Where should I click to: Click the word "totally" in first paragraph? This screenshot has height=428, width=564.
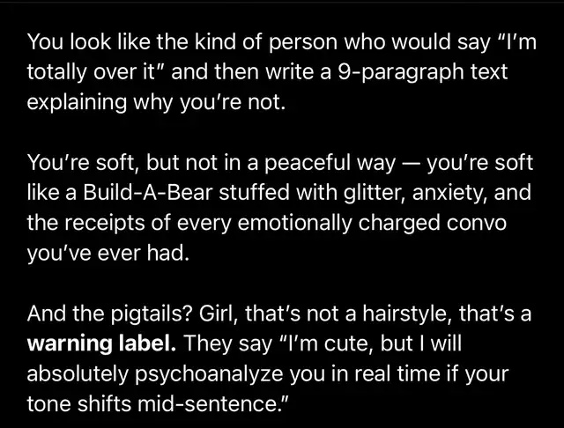[57, 74]
